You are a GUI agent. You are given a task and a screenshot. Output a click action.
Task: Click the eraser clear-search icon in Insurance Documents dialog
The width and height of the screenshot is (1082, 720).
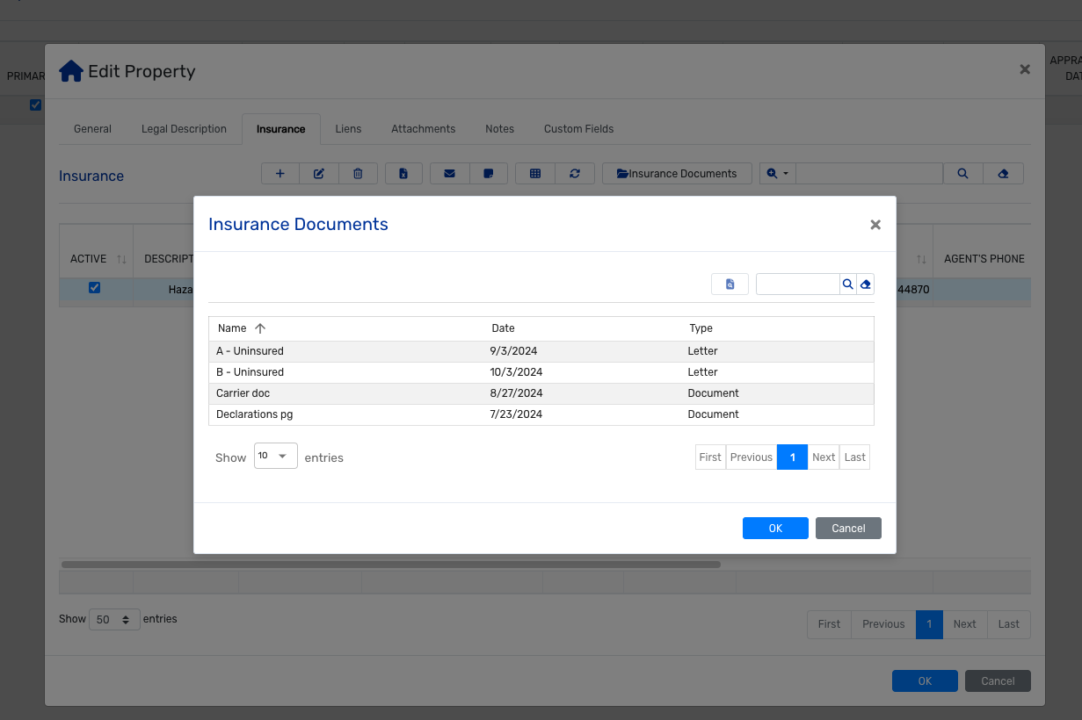click(866, 284)
